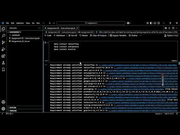This screenshot has width=180, height=135.
Task: Open the Extensions view
Action: point(3,56)
